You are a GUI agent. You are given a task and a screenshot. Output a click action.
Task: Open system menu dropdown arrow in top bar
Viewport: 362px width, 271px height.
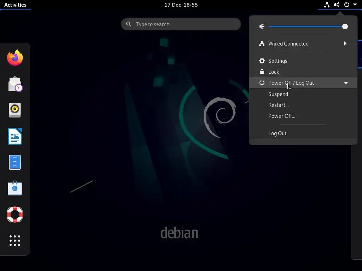[355, 5]
